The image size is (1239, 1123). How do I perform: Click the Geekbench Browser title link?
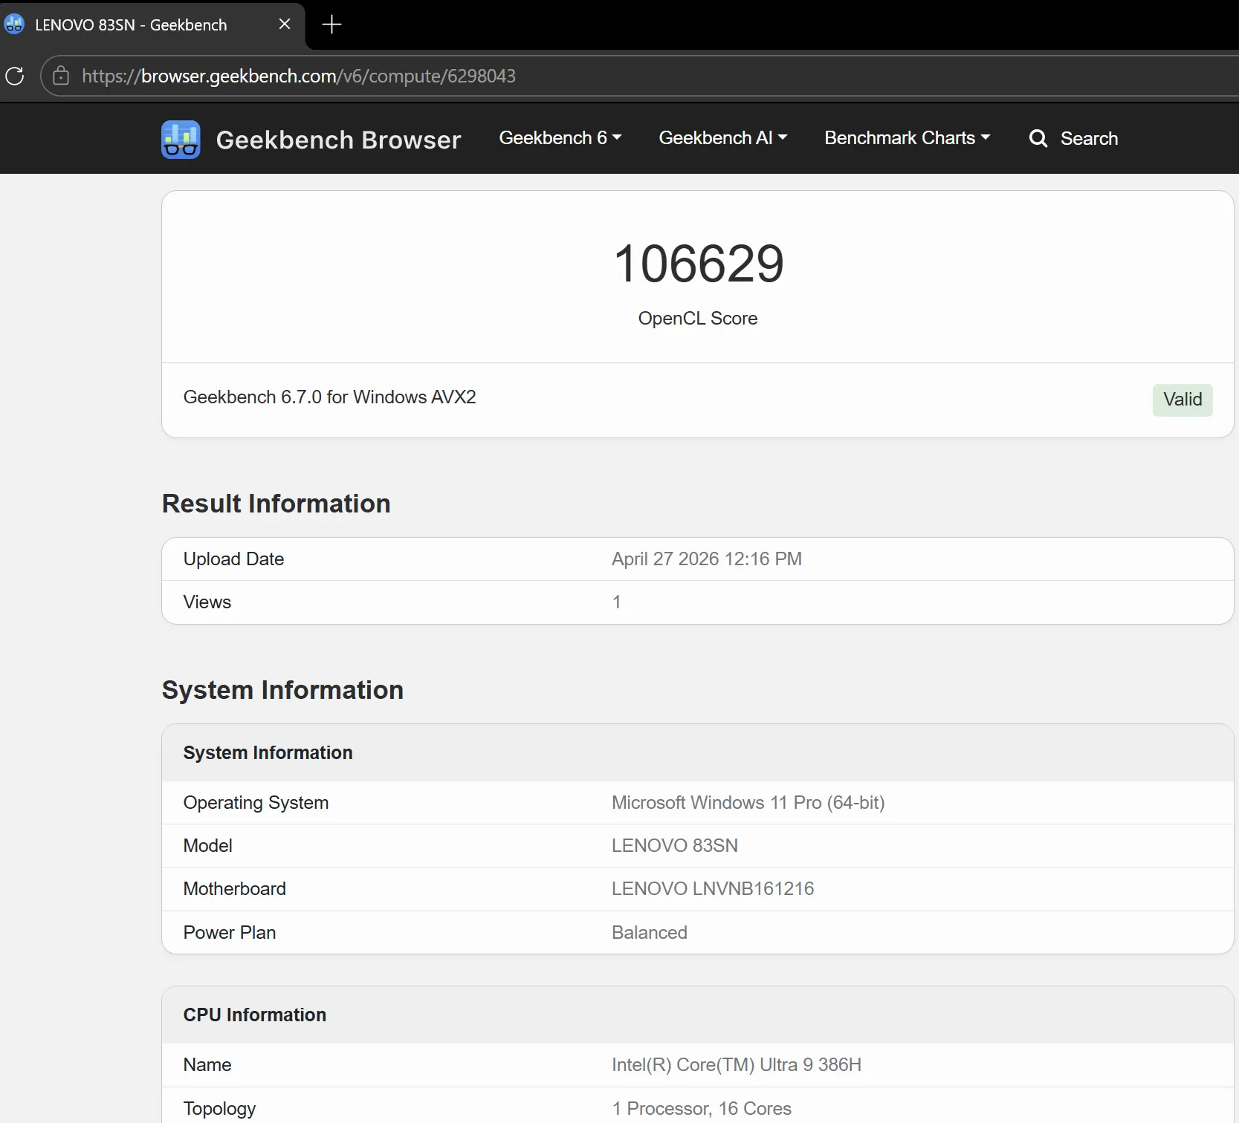tap(338, 140)
